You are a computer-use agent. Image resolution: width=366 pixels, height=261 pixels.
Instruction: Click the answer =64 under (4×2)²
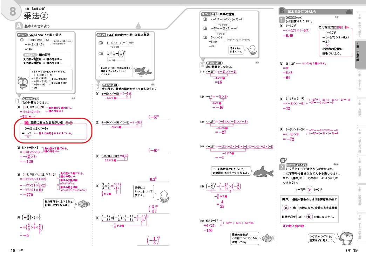tap(286, 78)
